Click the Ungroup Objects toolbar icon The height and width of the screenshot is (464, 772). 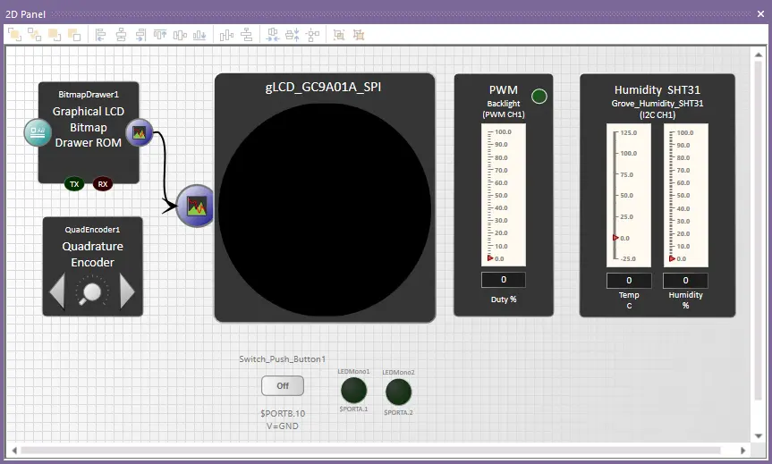(x=359, y=35)
